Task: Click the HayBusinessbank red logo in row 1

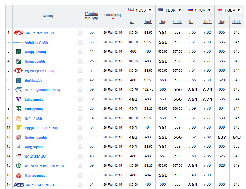Action: point(19,33)
